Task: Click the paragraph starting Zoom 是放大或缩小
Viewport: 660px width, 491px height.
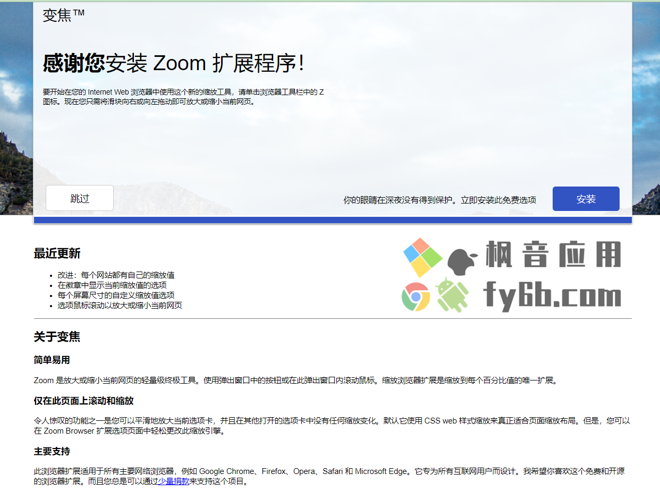Action: [297, 380]
